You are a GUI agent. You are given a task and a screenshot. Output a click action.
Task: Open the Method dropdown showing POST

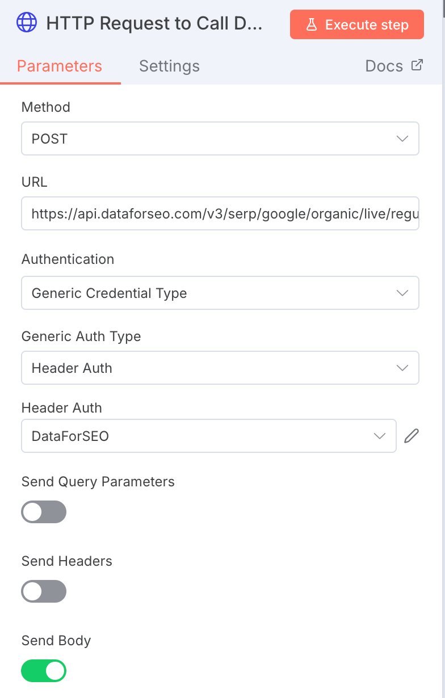[220, 138]
